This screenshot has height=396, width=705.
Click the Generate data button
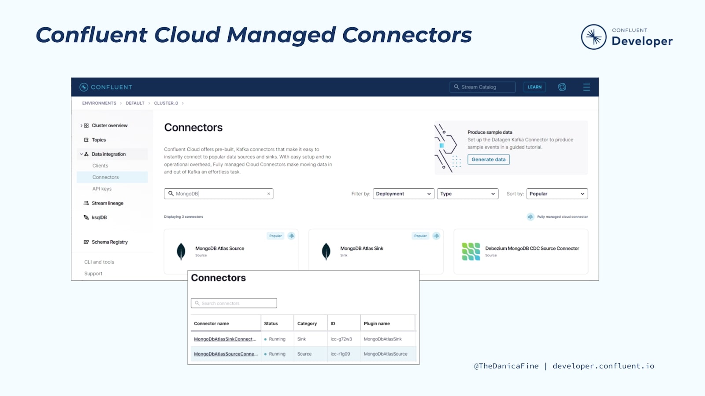click(489, 160)
